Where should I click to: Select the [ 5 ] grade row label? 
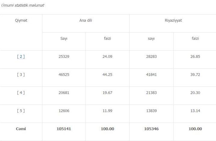(x=21, y=111)
